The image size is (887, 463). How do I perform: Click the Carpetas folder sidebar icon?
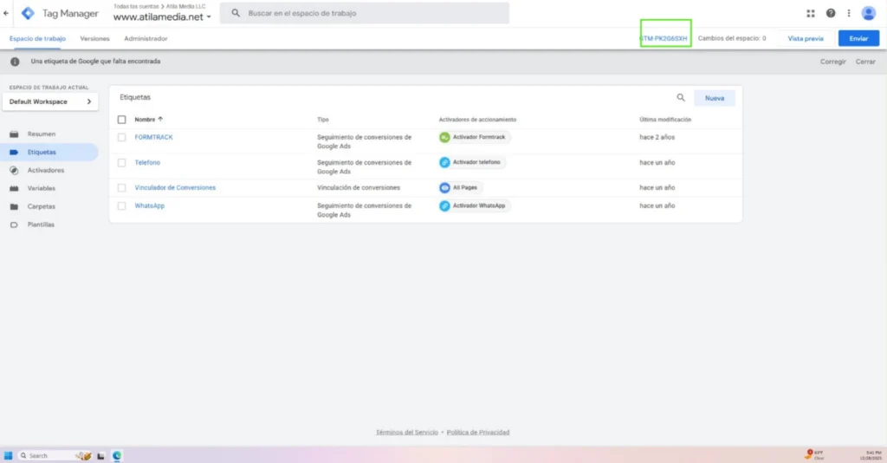(x=14, y=206)
